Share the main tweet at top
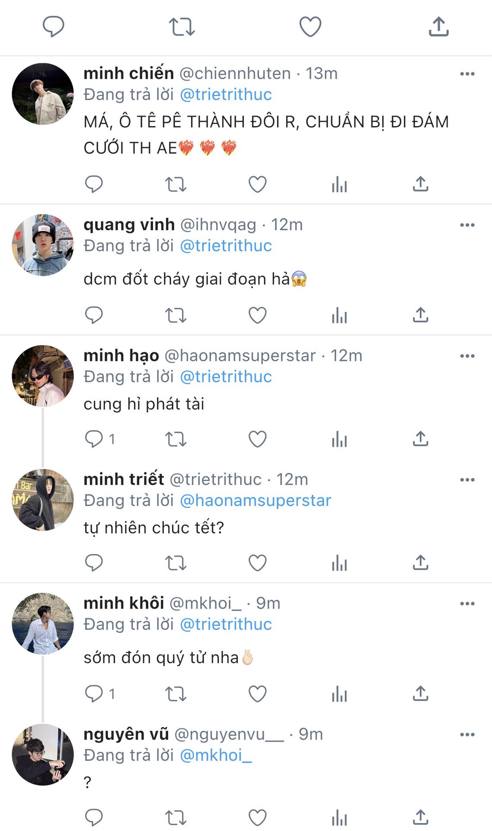This screenshot has width=492, height=831. [438, 26]
